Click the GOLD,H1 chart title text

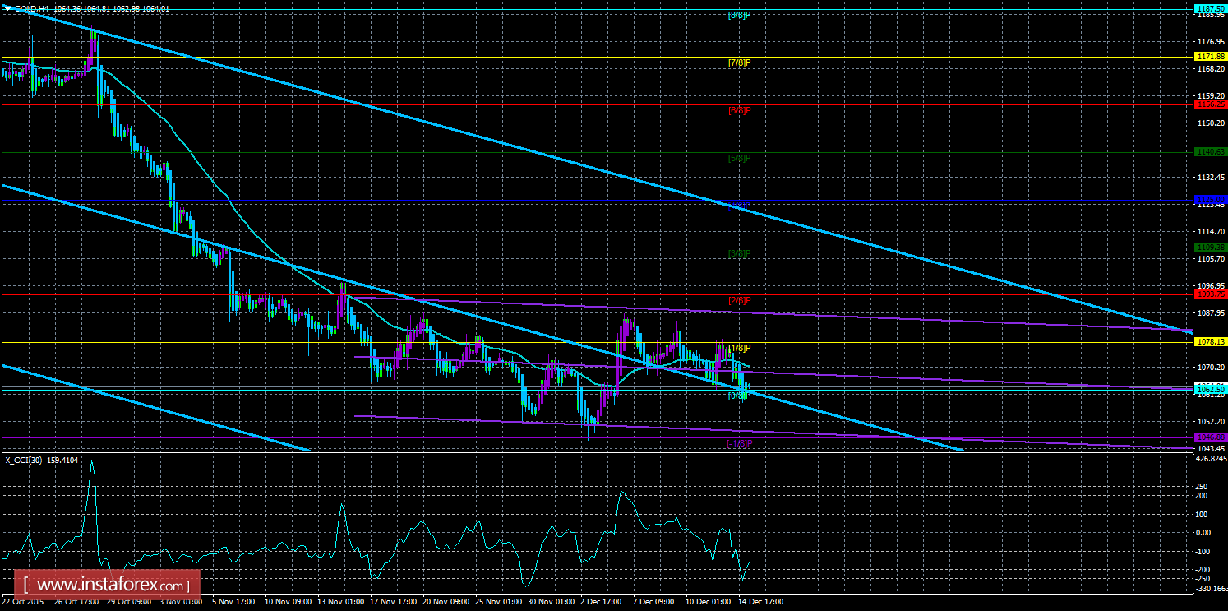click(x=33, y=8)
